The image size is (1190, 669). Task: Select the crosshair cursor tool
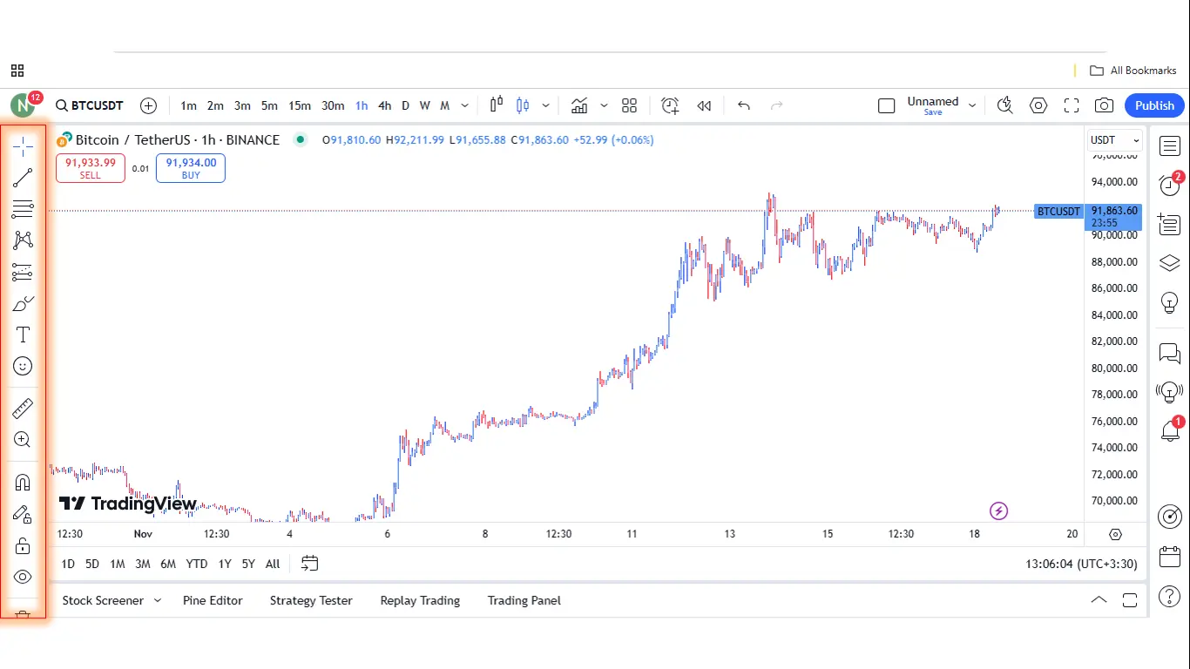coord(23,146)
